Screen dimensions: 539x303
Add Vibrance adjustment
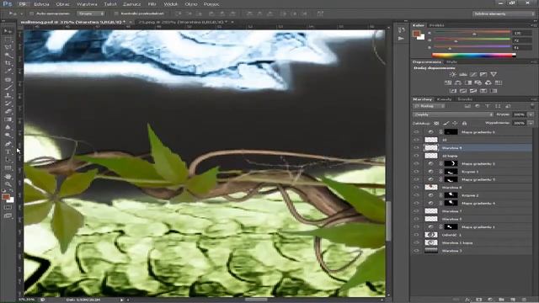(x=494, y=74)
